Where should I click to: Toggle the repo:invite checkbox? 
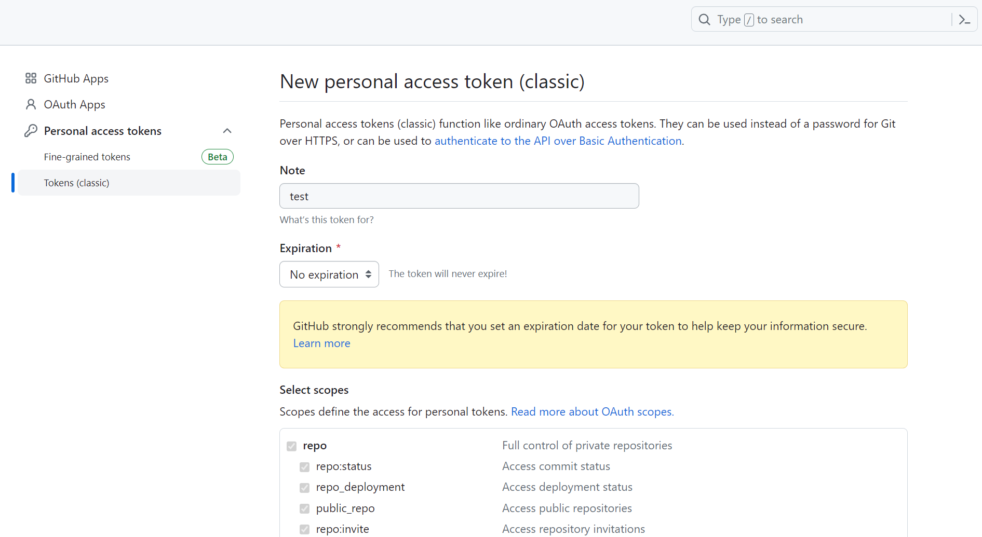coord(305,529)
